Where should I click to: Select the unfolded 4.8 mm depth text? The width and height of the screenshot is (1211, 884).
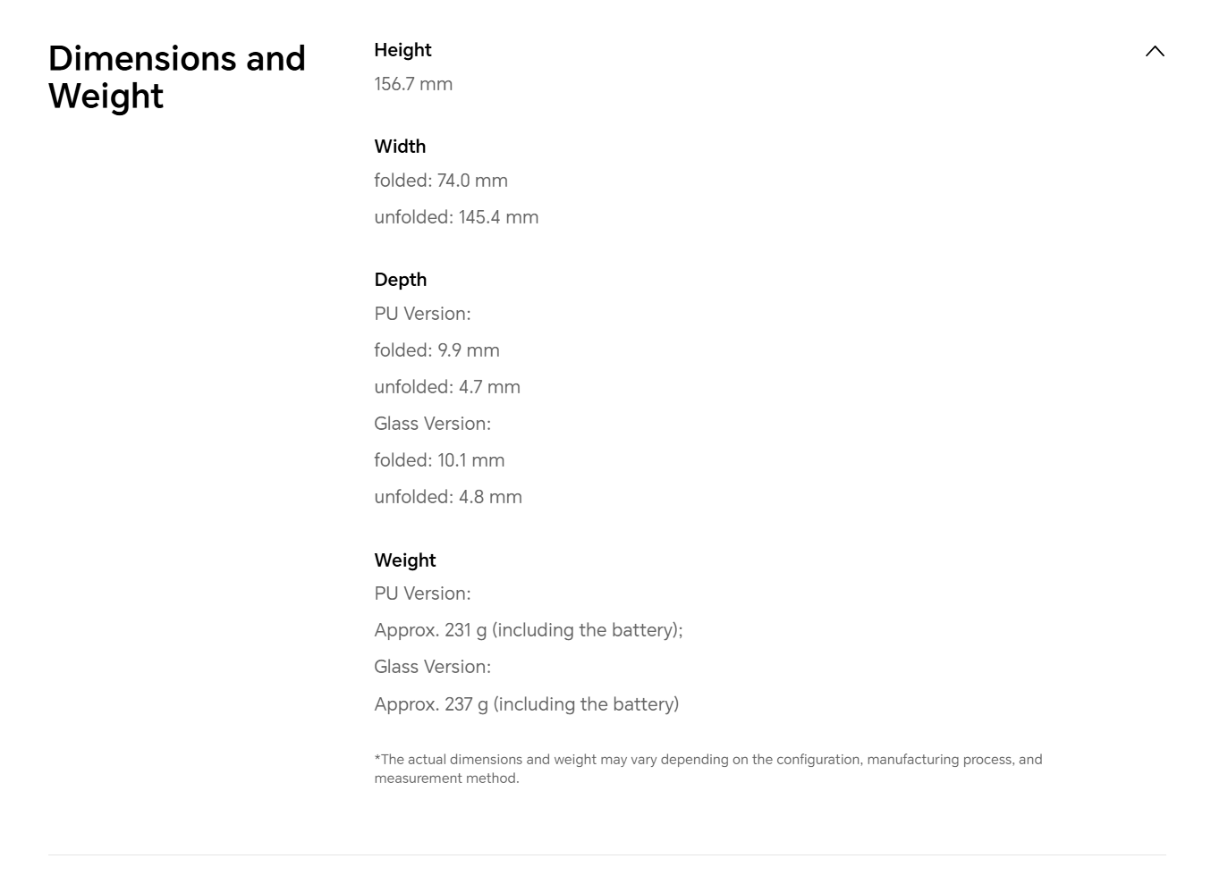[x=448, y=497]
